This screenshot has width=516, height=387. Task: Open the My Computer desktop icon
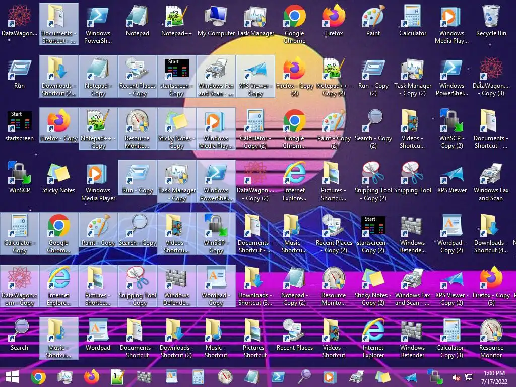(216, 20)
